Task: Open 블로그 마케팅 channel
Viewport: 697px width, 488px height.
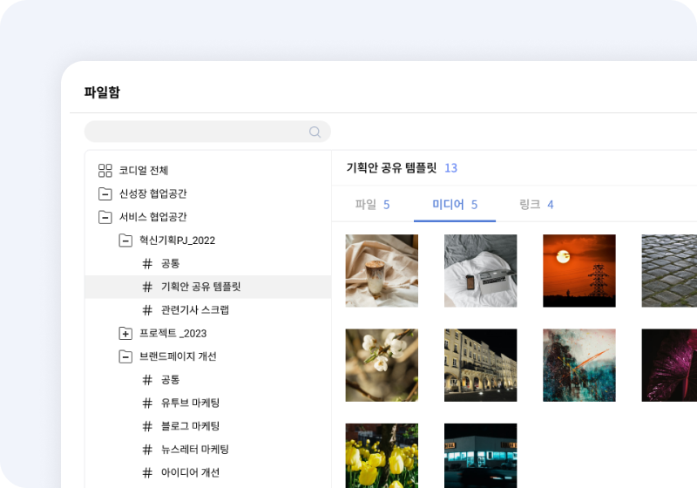Action: pyautogui.click(x=190, y=426)
